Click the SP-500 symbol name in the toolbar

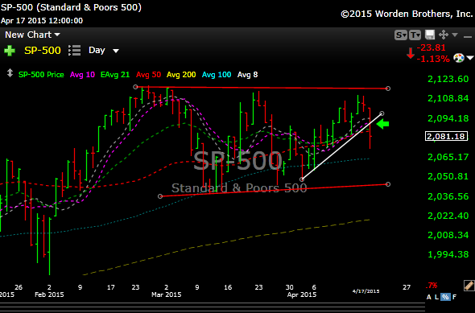click(43, 50)
